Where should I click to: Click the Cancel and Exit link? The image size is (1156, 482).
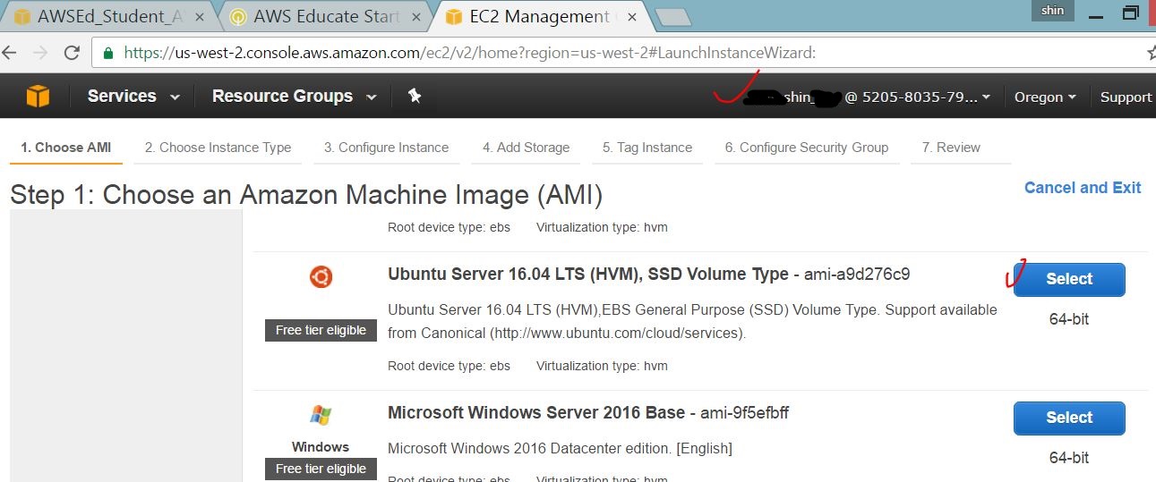tap(1082, 188)
